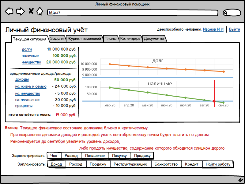Open the Иванов И И profile link

[213, 29]
